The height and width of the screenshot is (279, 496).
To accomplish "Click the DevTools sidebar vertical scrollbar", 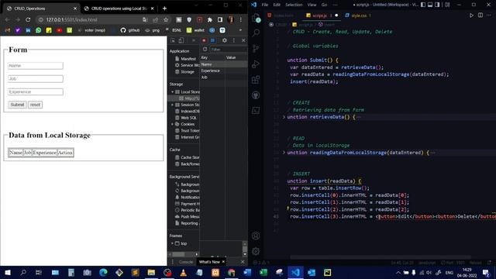I will (x=245, y=249).
